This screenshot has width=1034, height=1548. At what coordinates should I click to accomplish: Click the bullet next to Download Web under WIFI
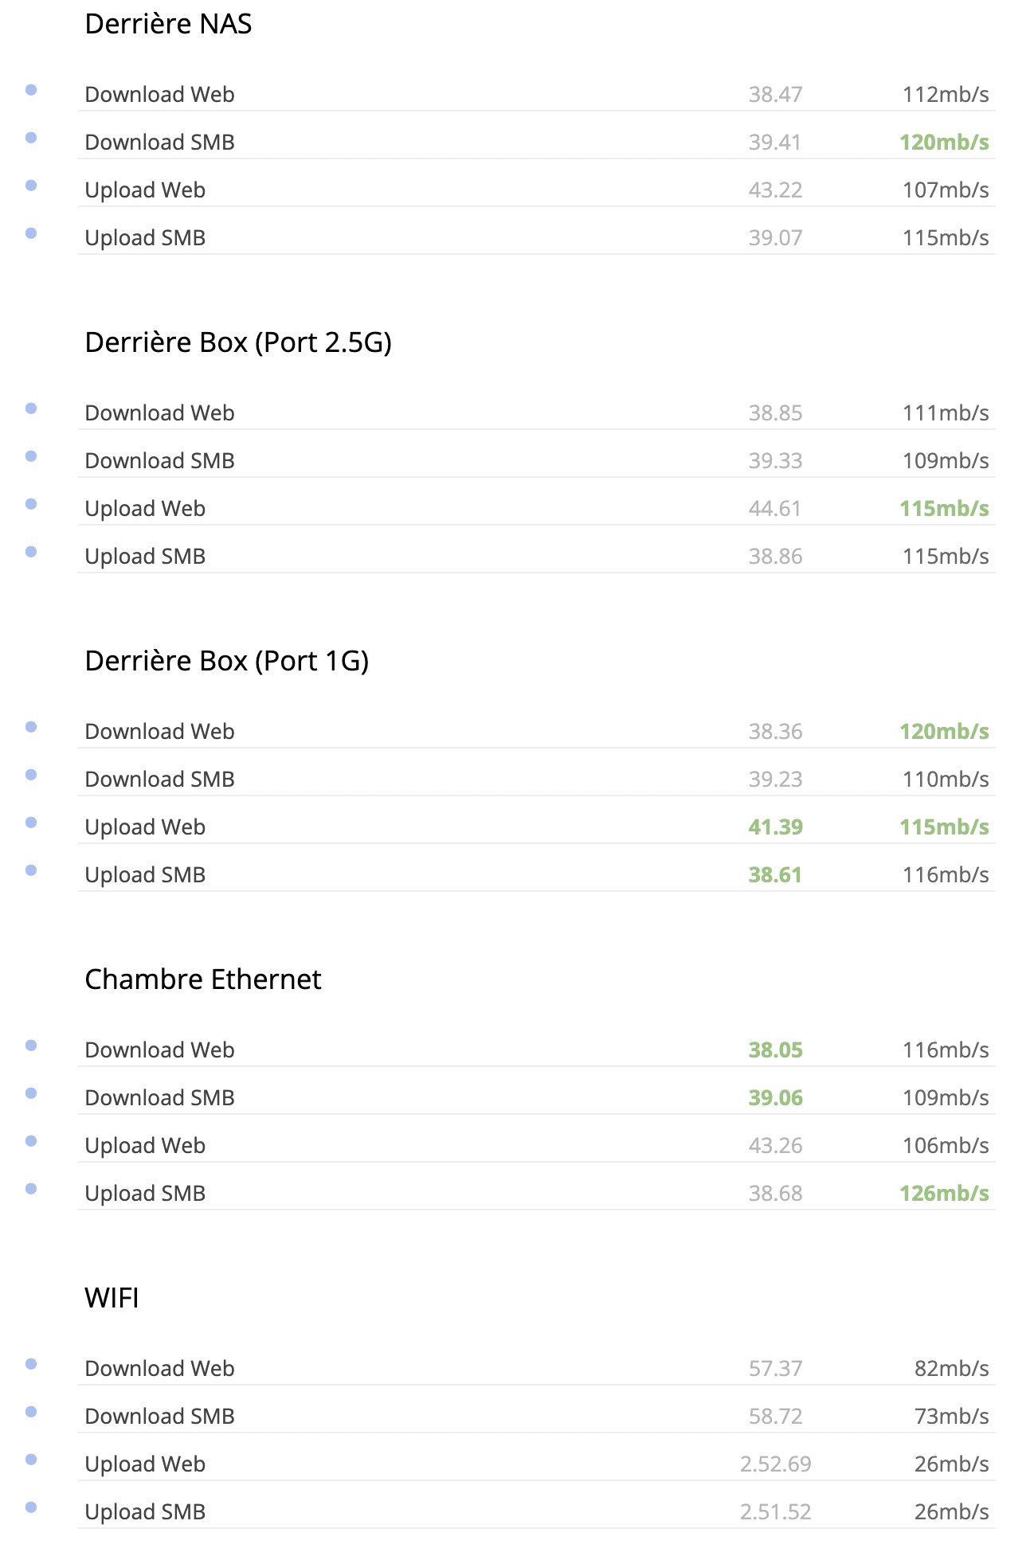click(31, 1364)
